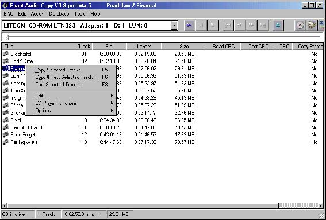
Task: Sort by the Size column header
Action: click(183, 46)
